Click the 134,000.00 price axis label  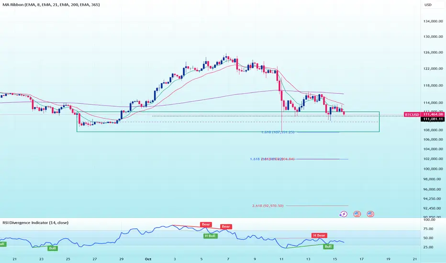point(433,22)
